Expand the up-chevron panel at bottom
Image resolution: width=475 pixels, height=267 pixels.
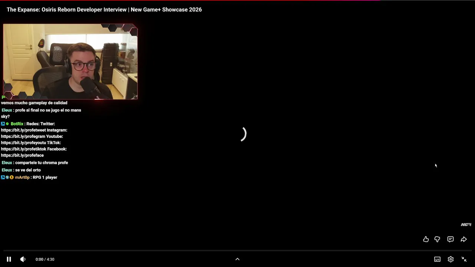[x=237, y=259]
